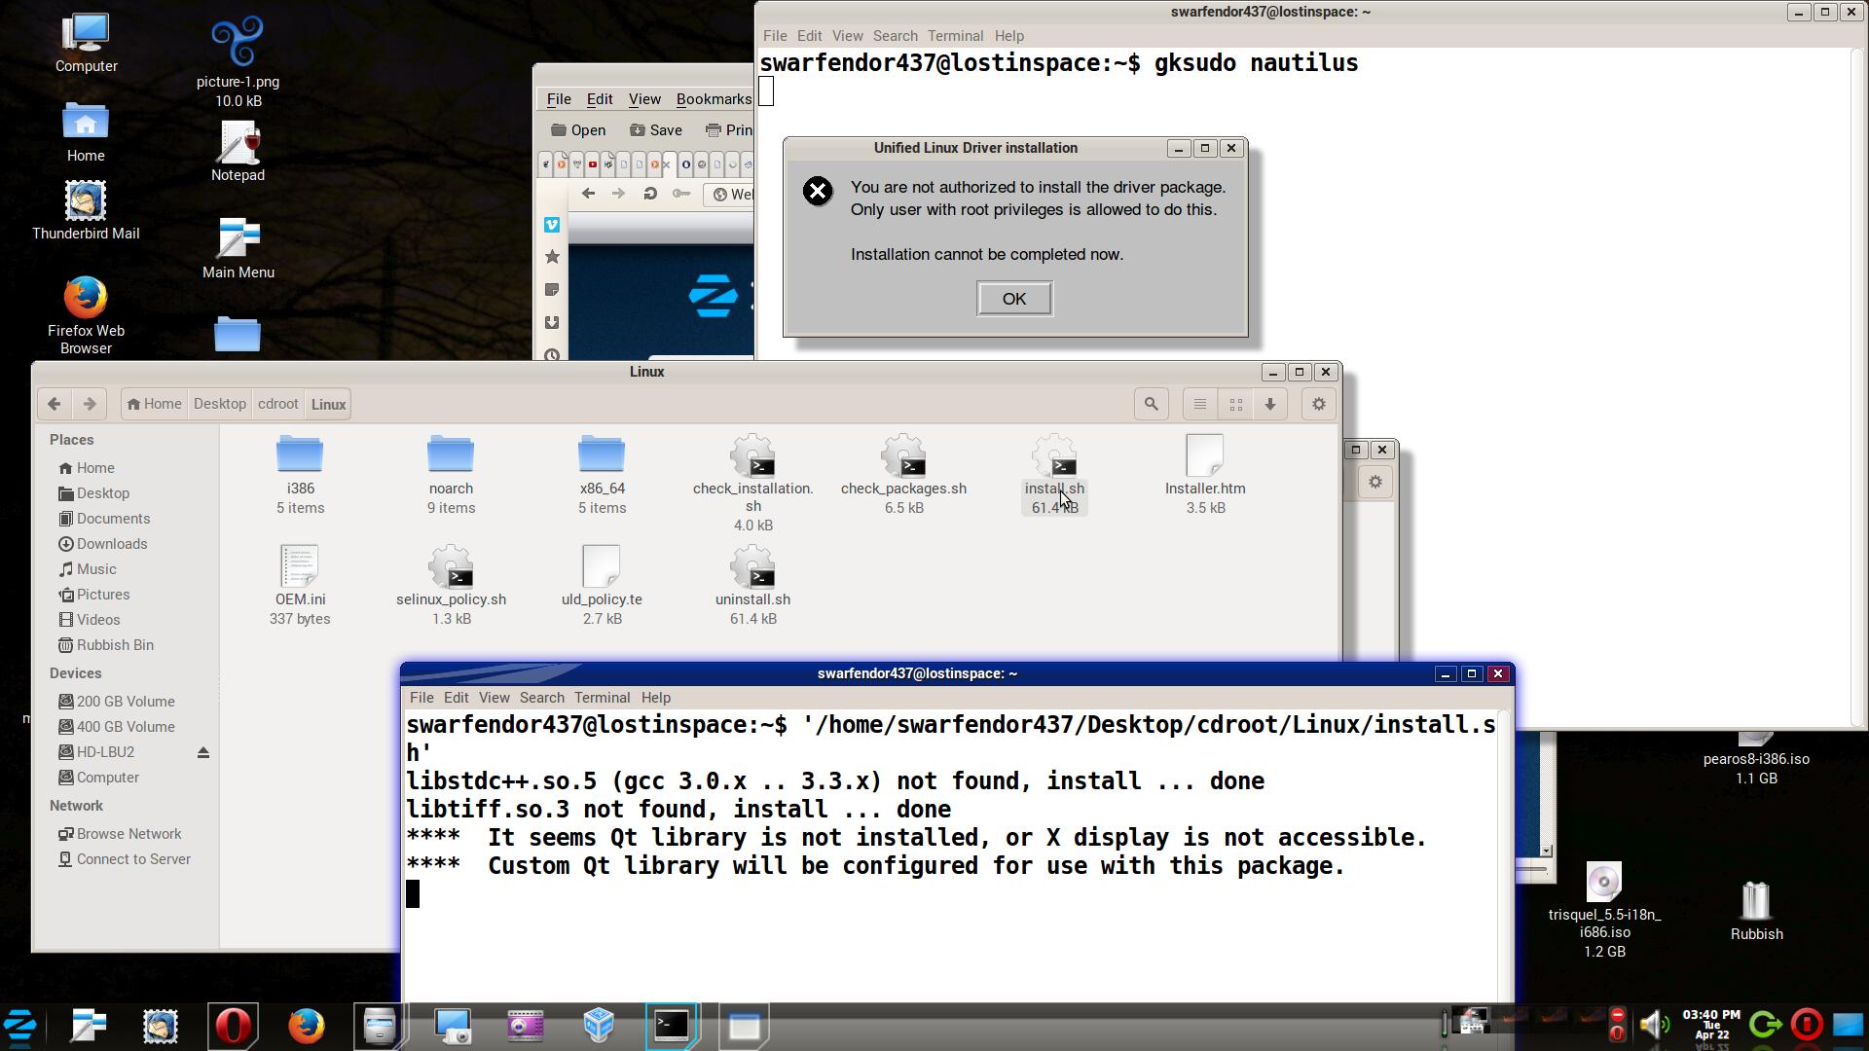Open the Zorin start menu button

20,1026
